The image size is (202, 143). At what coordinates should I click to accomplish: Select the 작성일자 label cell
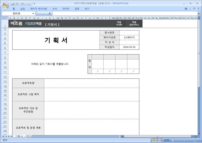tap(110, 47)
